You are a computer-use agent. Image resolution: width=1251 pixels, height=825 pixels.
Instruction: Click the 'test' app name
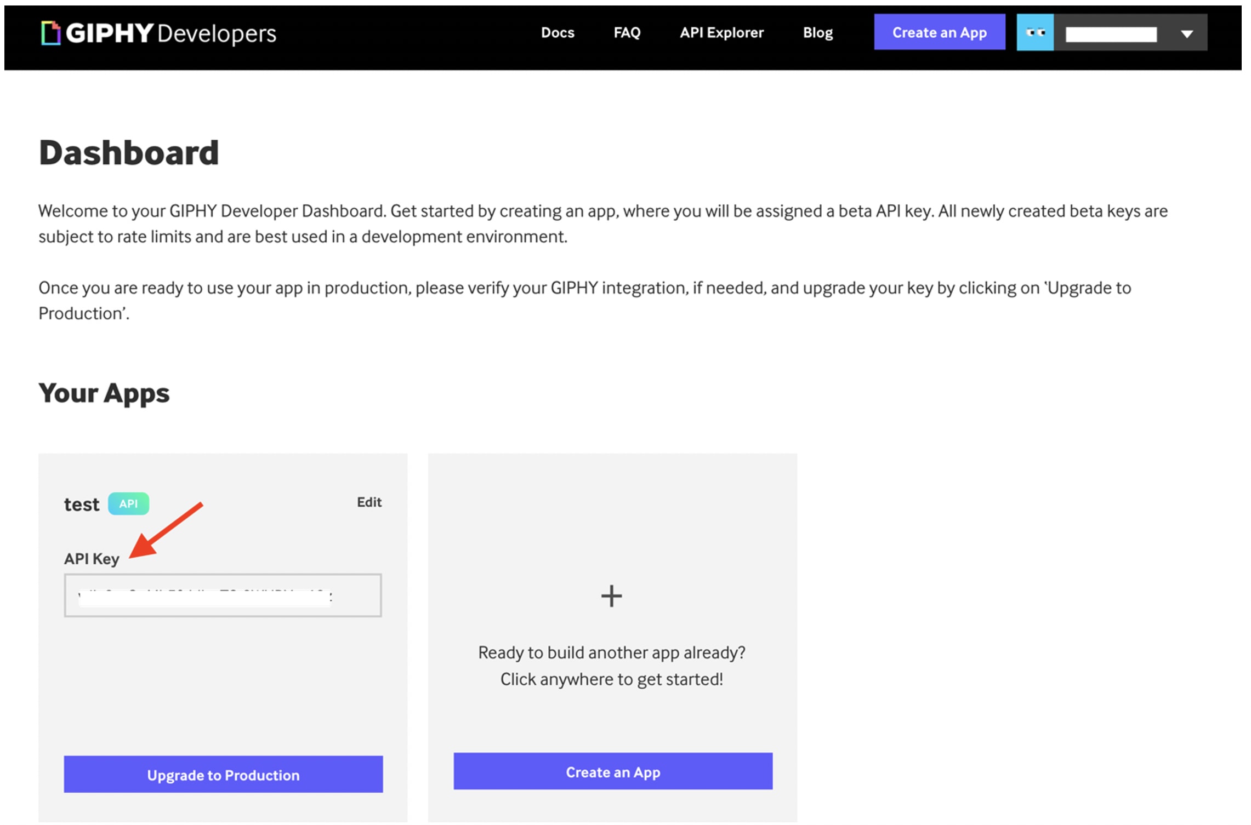pos(82,504)
